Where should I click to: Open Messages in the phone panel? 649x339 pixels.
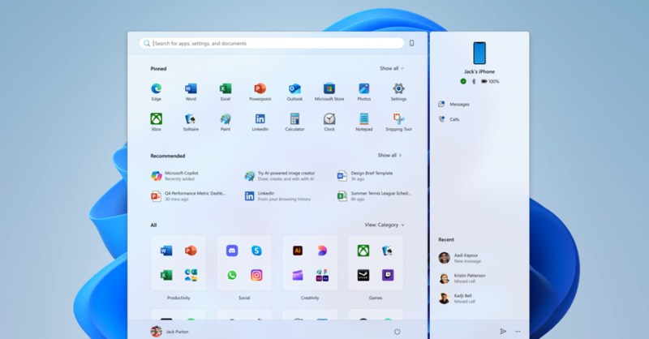[x=454, y=105]
